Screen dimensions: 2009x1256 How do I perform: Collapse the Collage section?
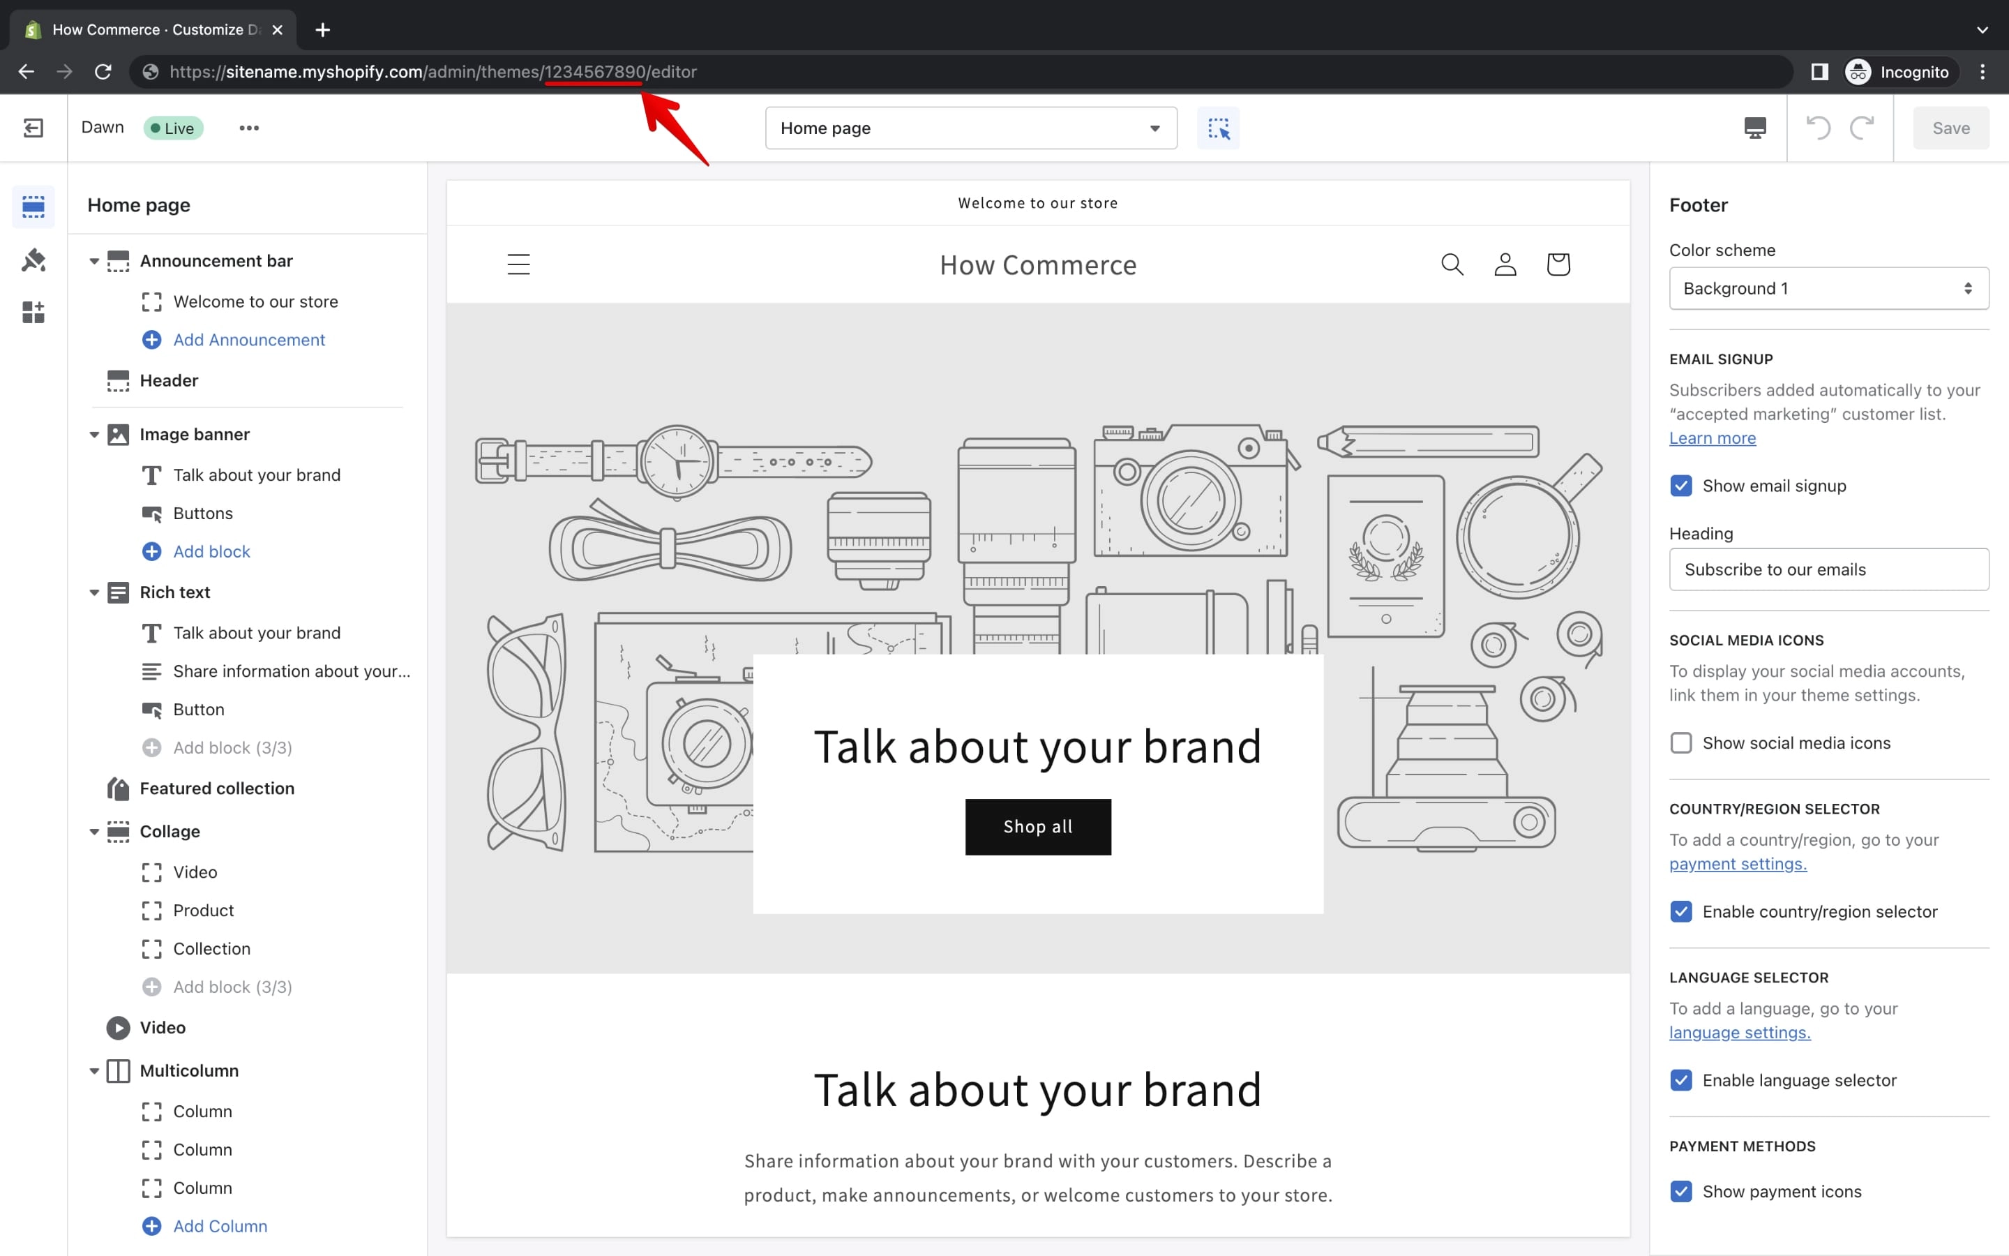93,832
